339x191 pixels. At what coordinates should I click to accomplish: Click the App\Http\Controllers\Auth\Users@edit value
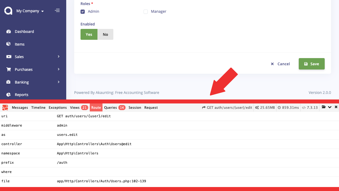(94, 144)
